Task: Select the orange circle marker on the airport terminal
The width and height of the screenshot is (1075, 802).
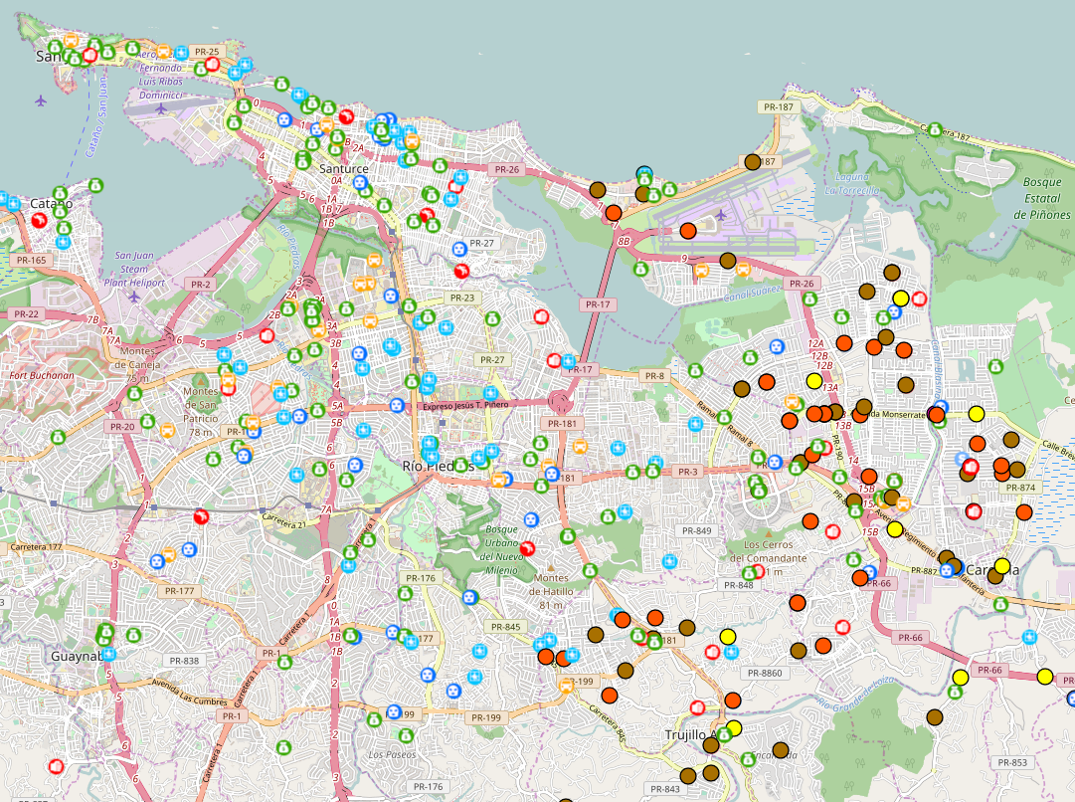Action: pyautogui.click(x=688, y=231)
